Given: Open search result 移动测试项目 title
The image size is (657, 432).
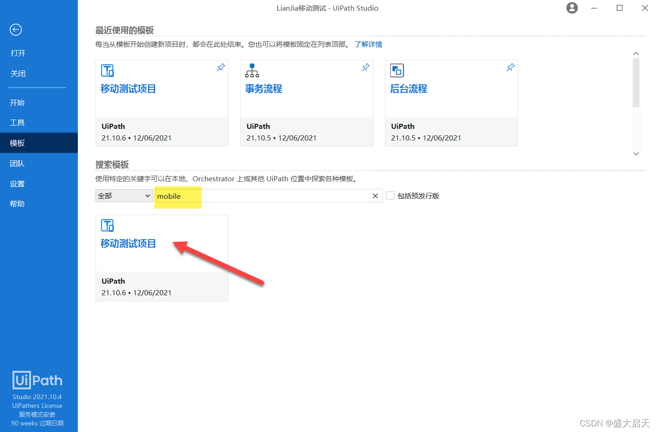Looking at the screenshot, I should tap(128, 243).
